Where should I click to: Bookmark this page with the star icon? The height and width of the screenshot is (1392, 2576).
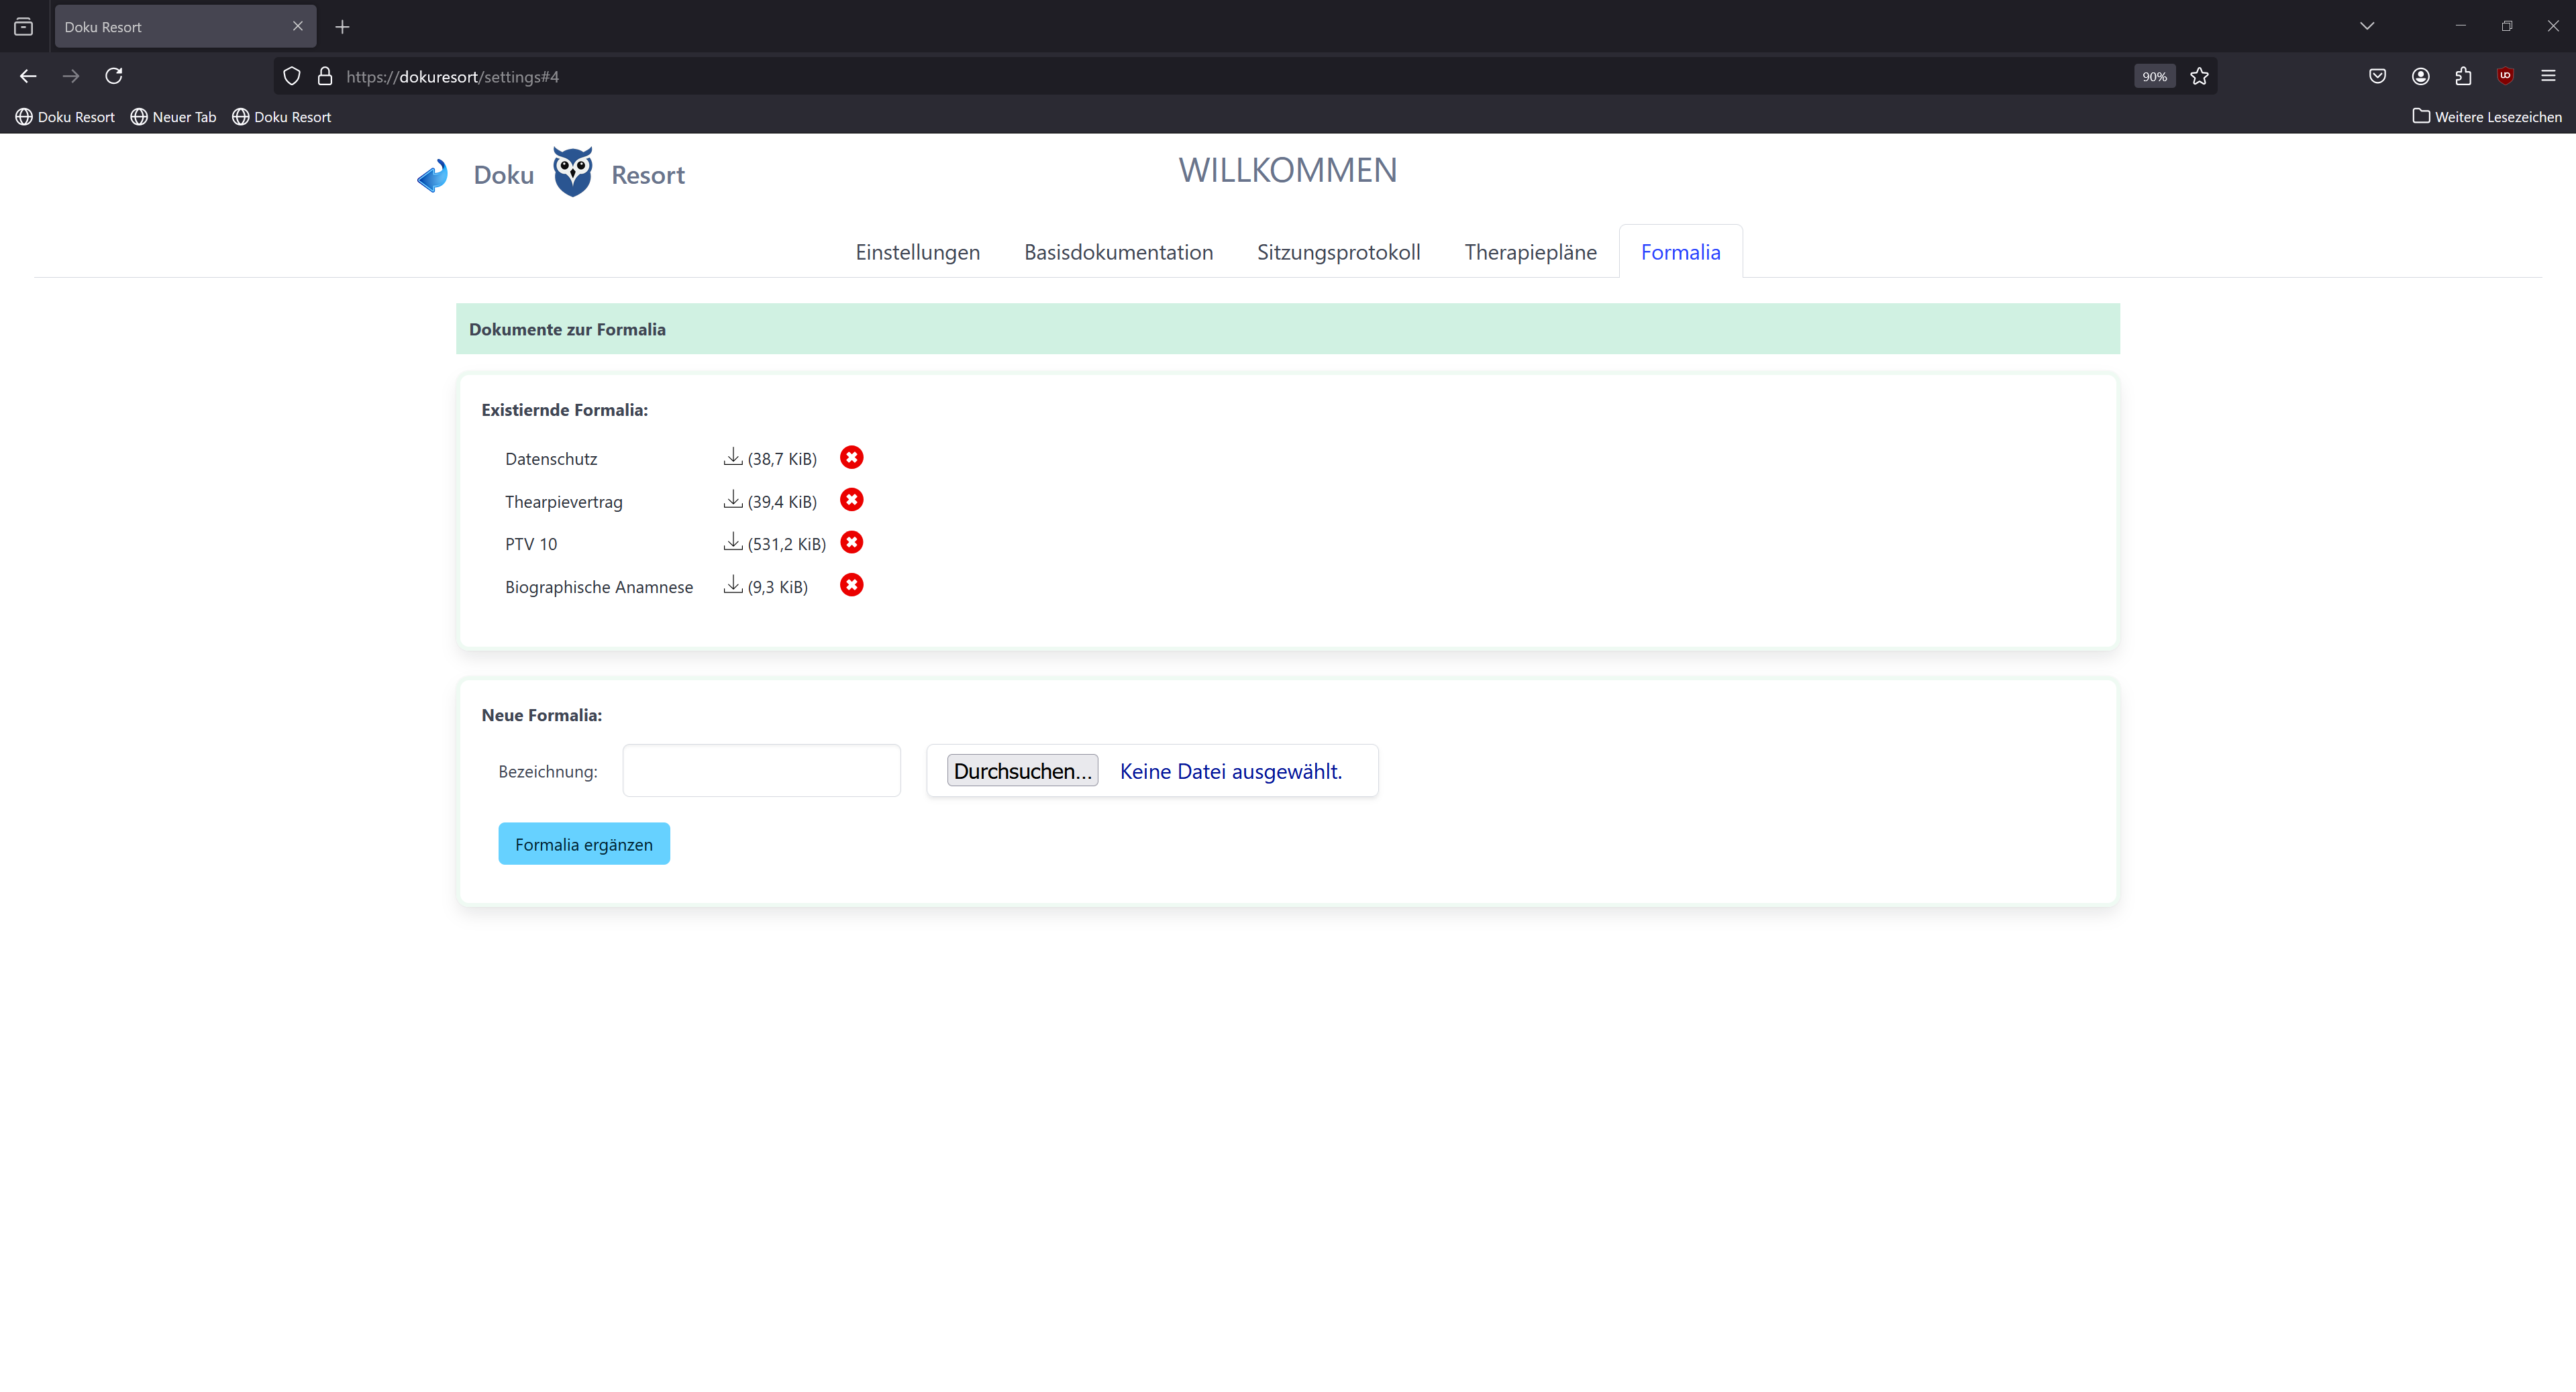2199,76
